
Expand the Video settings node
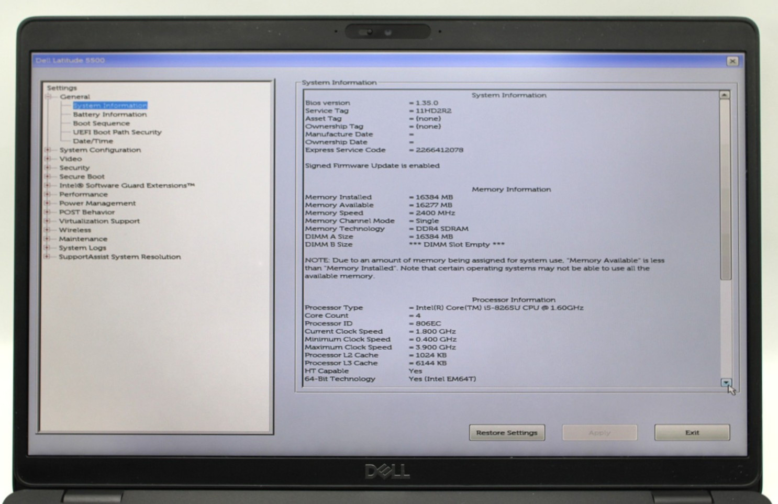point(48,159)
